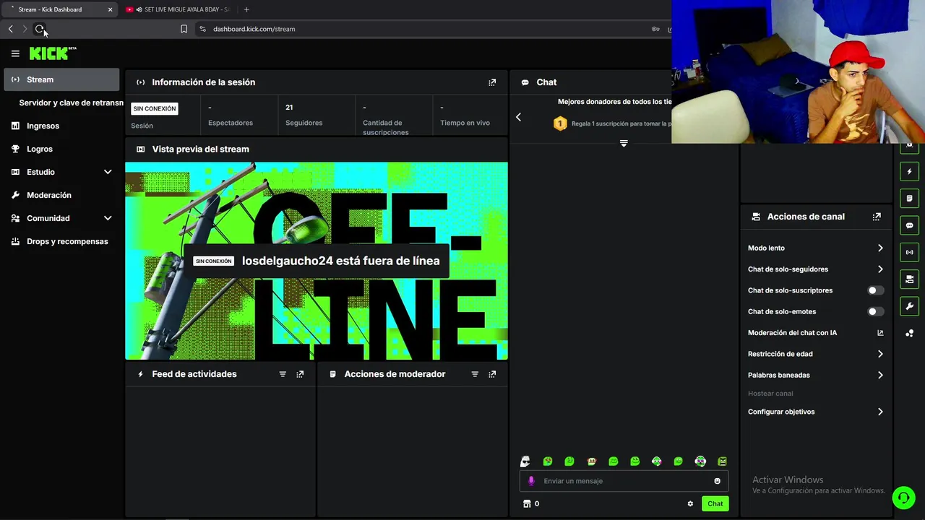Click the channel actions camera icon in right rail
Viewport: 925px width, 520px height.
[x=910, y=279]
